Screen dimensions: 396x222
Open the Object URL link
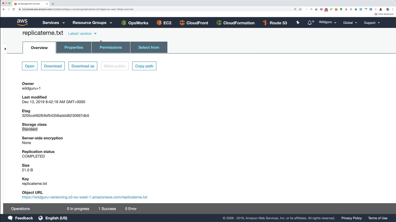click(x=84, y=197)
